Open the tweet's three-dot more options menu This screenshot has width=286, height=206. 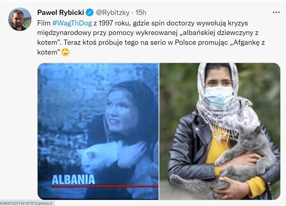276,12
